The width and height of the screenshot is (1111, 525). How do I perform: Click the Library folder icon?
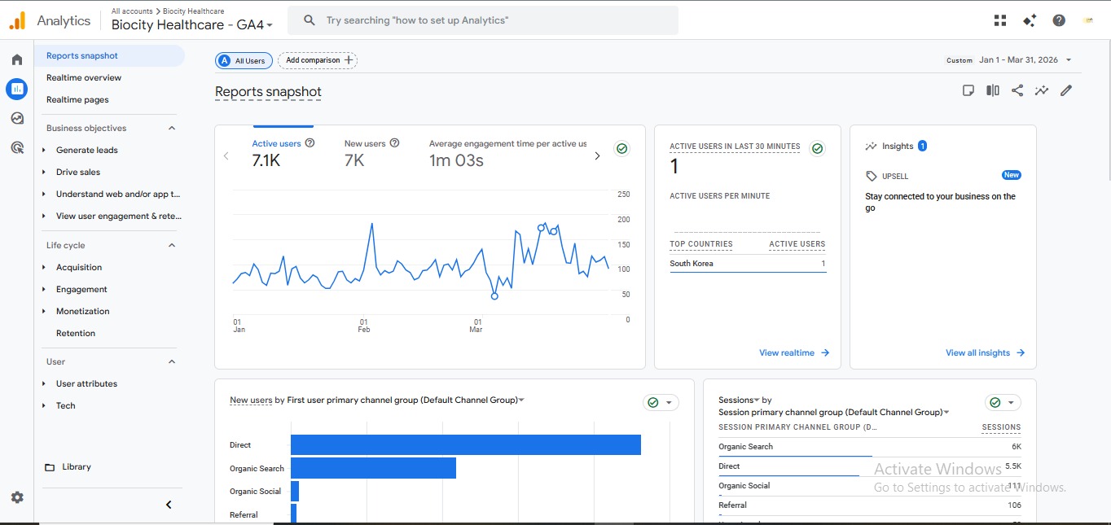50,467
